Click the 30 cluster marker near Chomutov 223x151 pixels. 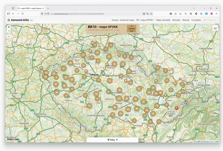pos(70,63)
